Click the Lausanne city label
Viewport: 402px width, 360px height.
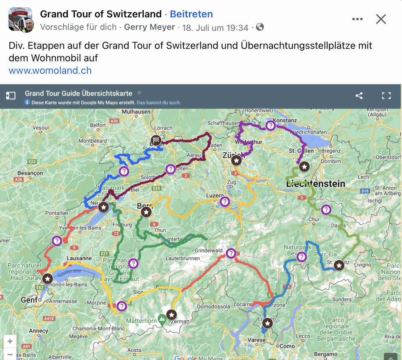tap(79, 258)
